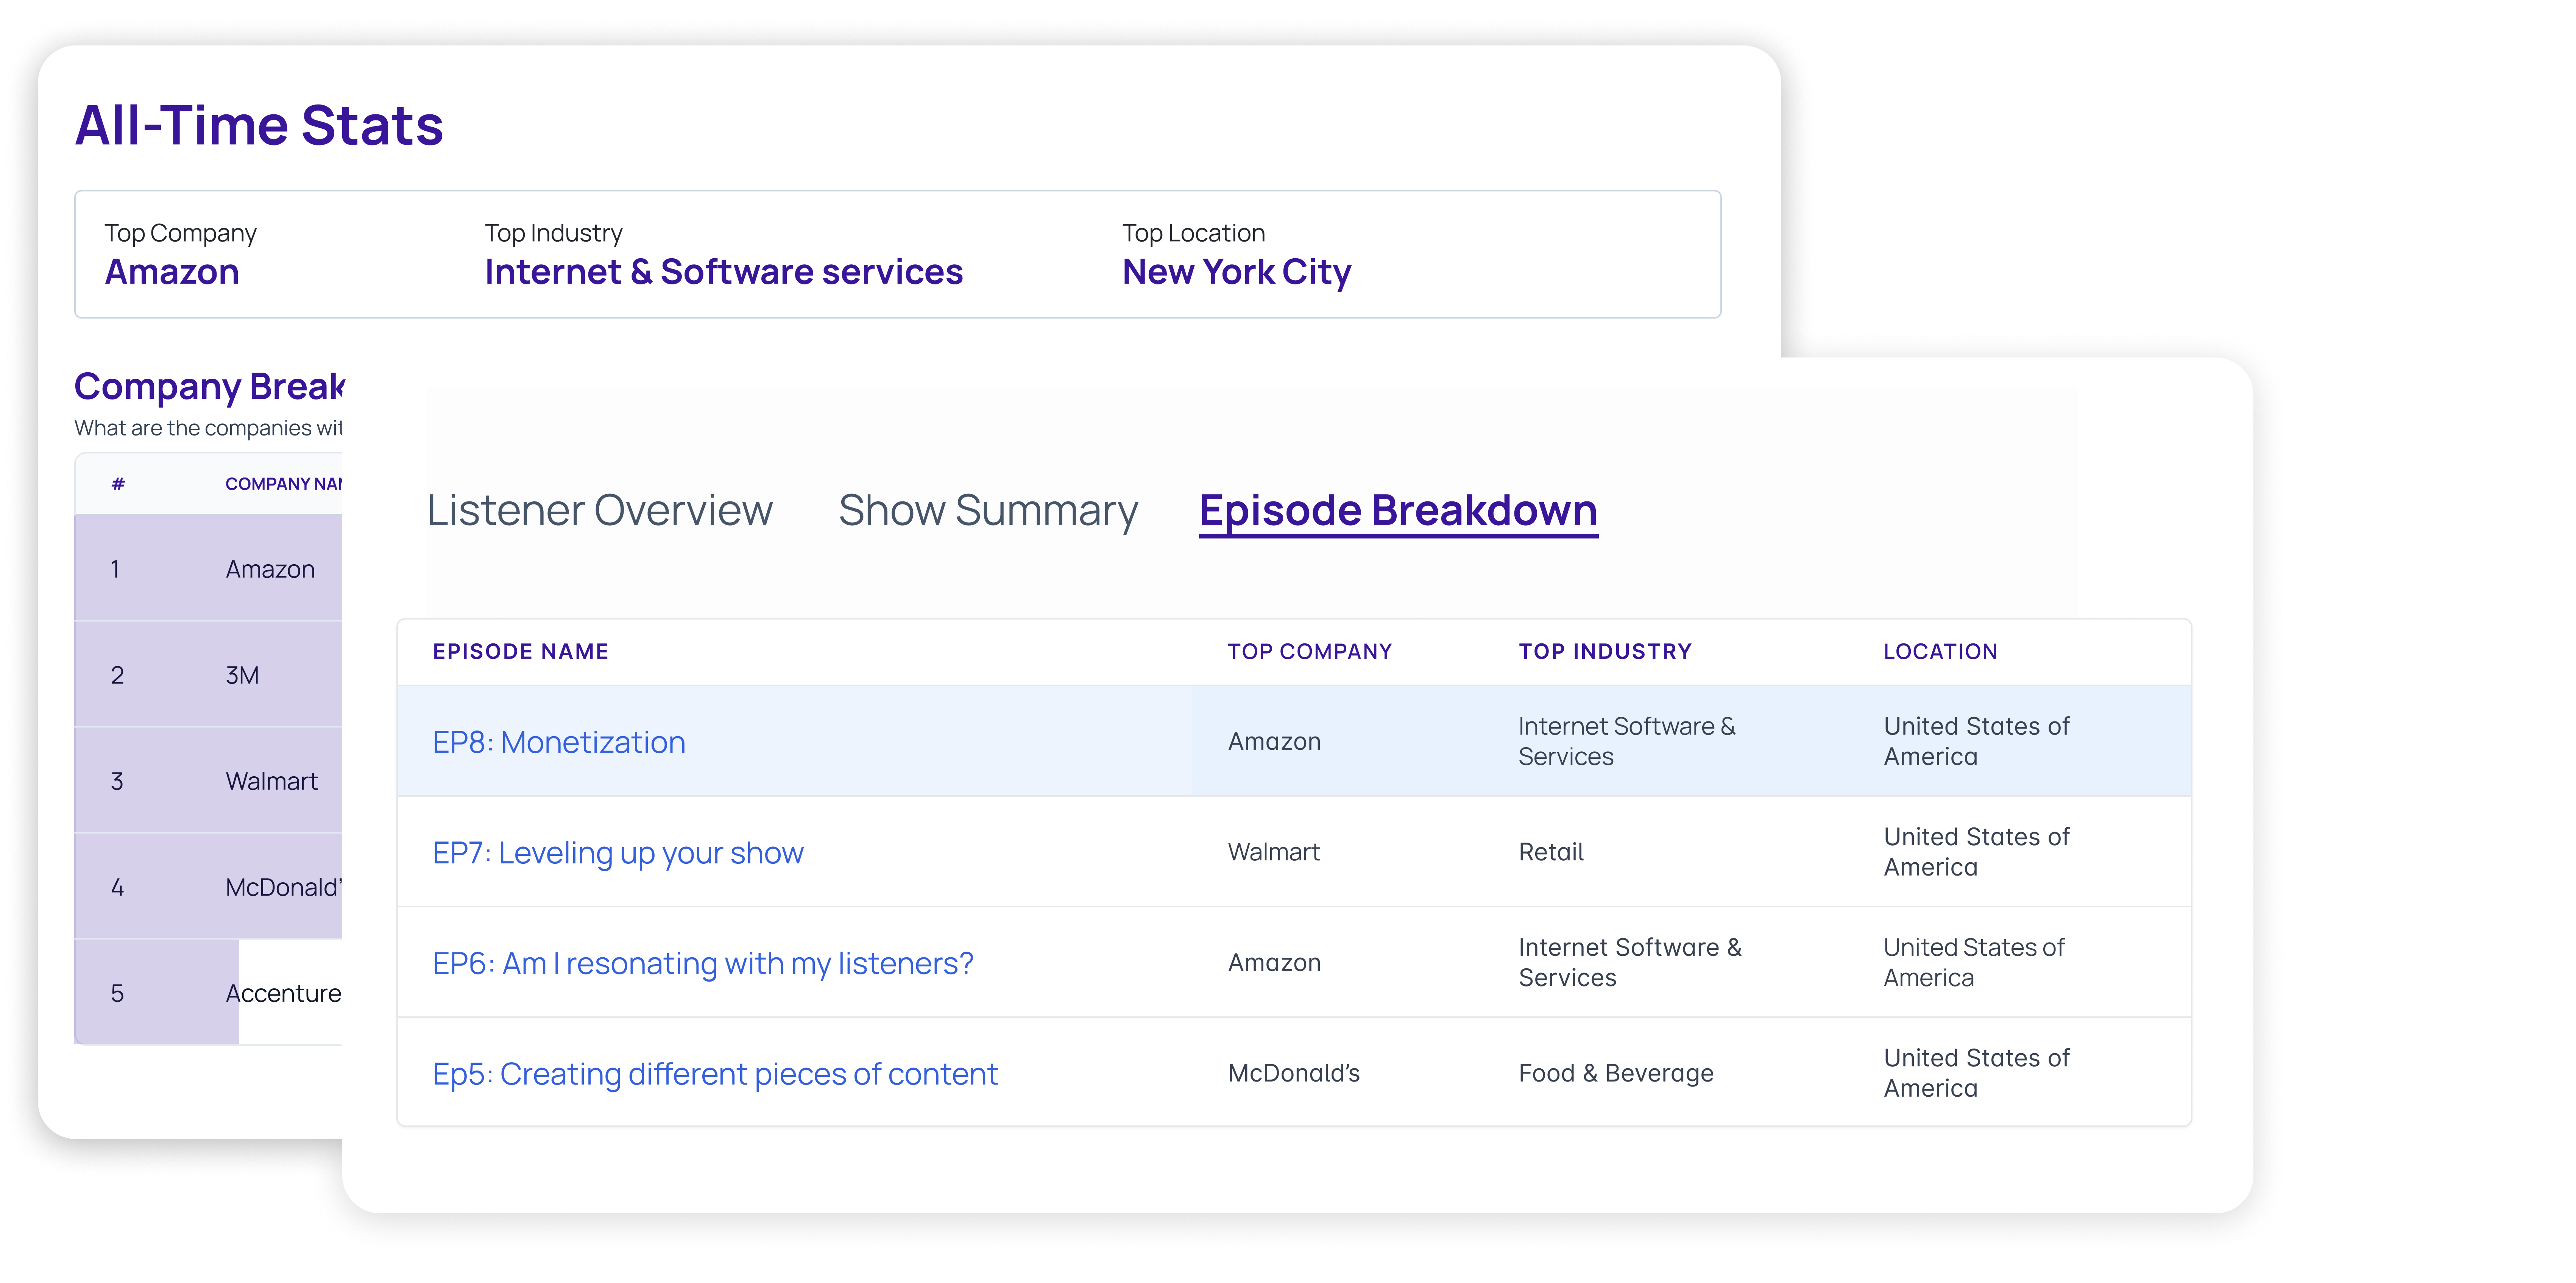Screen dimensions: 2576x1283
Task: Select the Amazon row in company breakdown
Action: pos(269,569)
